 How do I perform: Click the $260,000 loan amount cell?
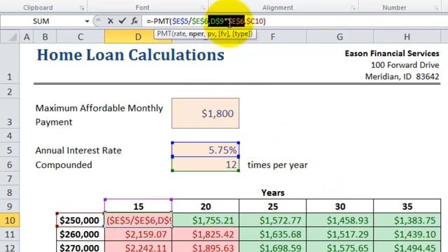coord(80,234)
